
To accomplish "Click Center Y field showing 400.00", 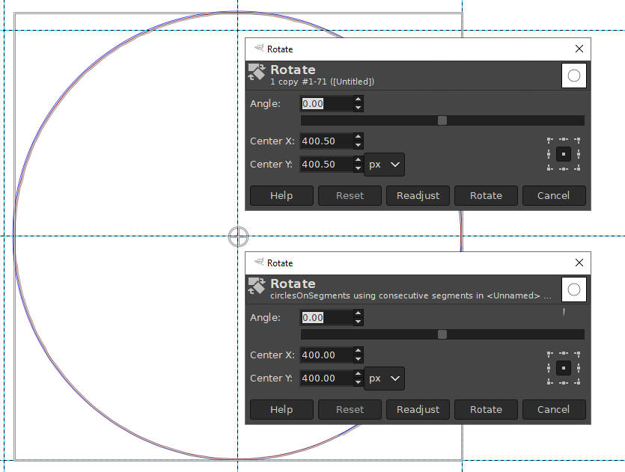I will [x=326, y=378].
